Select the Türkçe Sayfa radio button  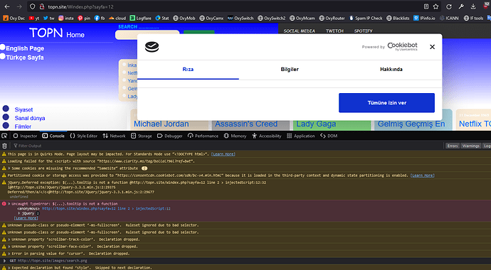pyautogui.click(x=3, y=56)
